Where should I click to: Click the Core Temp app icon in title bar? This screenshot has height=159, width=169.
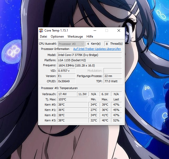coord(41,30)
